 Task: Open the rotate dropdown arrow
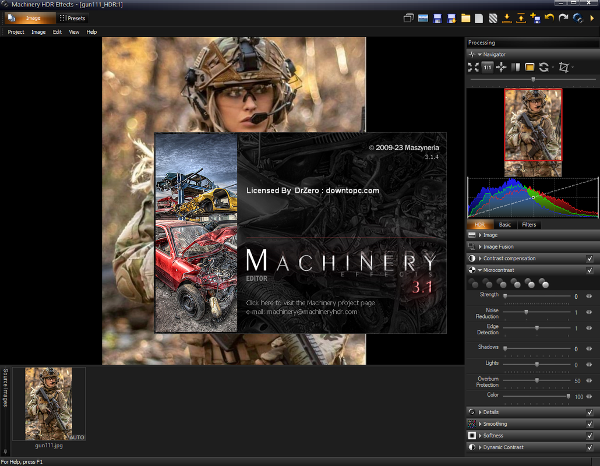(x=553, y=68)
